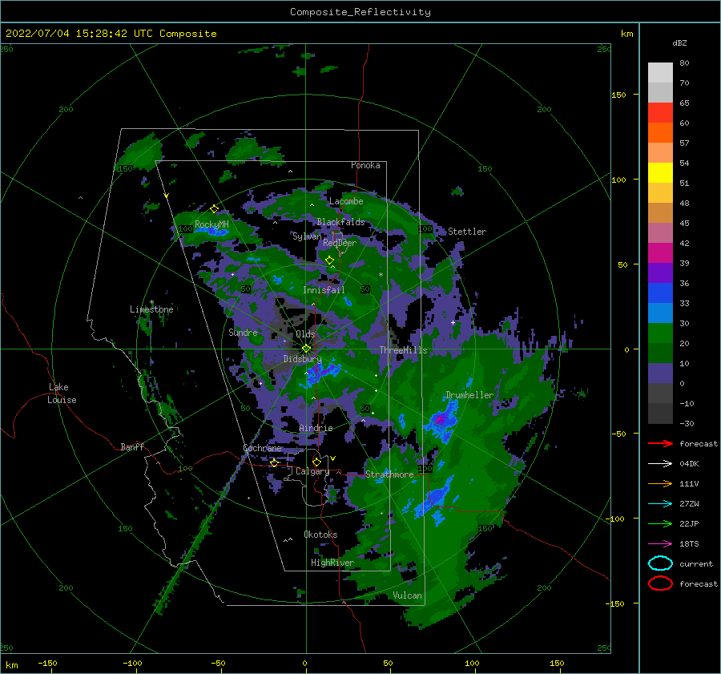This screenshot has height=674, width=721.
Task: Click the ThreeHills label
Action: click(403, 350)
